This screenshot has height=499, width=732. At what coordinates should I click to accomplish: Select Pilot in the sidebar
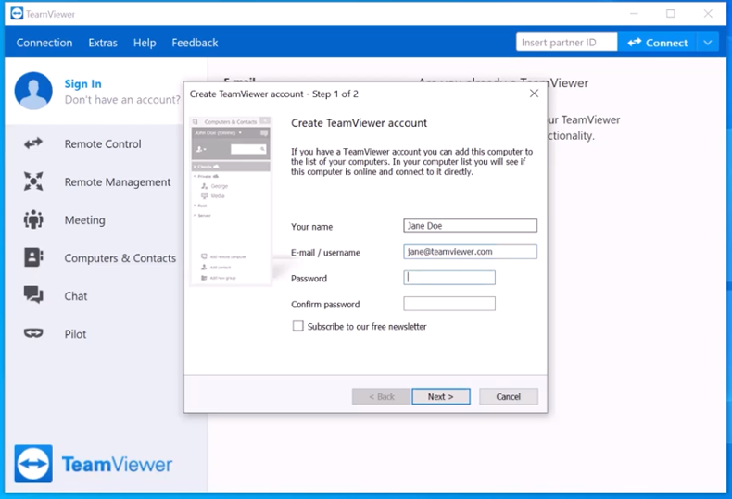(x=75, y=334)
